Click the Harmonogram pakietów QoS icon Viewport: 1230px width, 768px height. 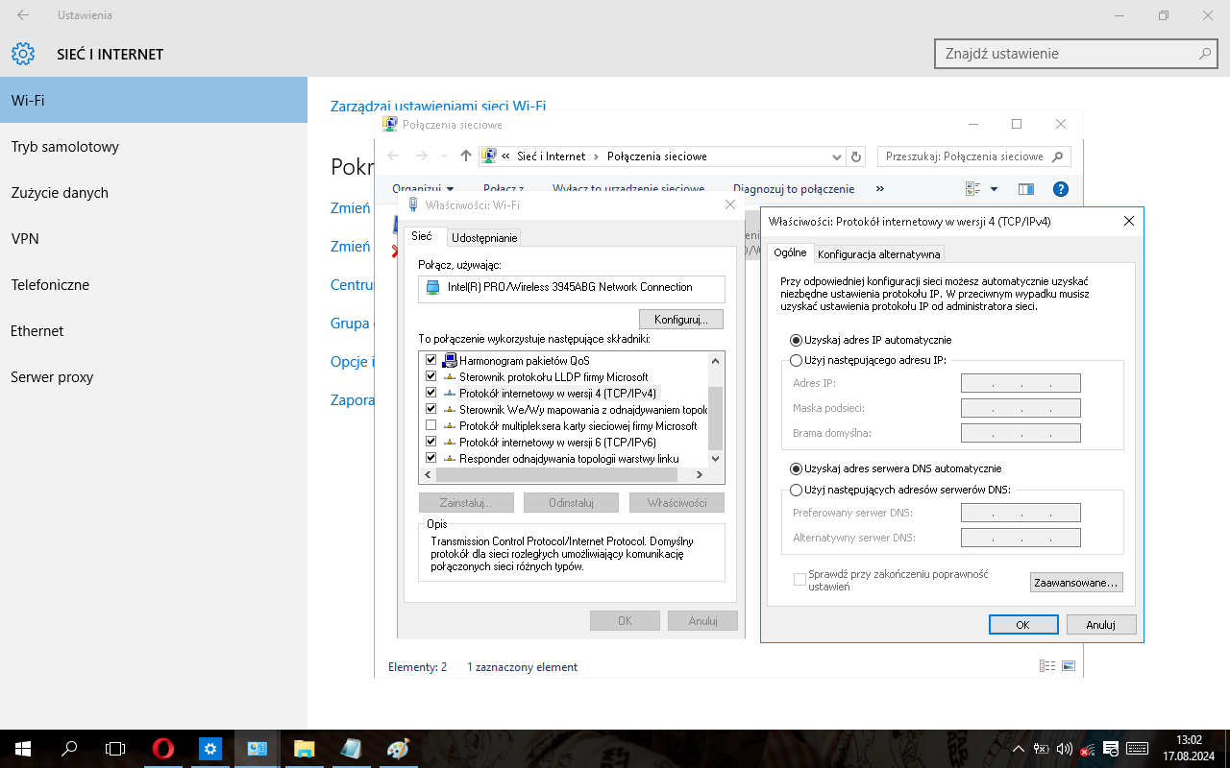click(x=449, y=361)
